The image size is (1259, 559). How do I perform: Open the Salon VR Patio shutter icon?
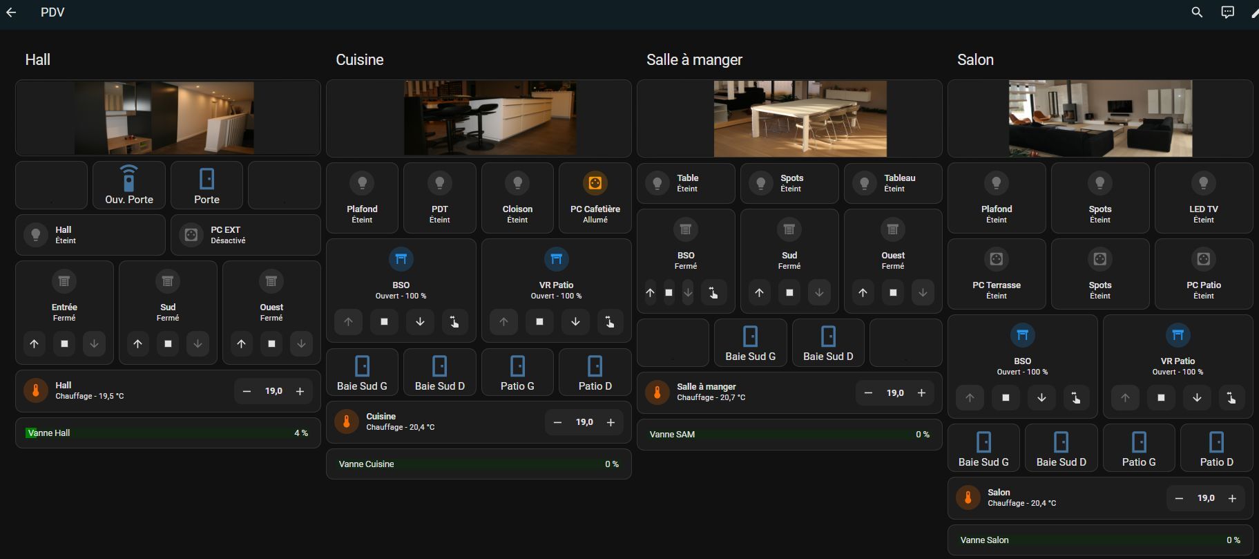(x=1178, y=335)
